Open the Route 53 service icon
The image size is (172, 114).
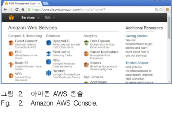pos(11,65)
